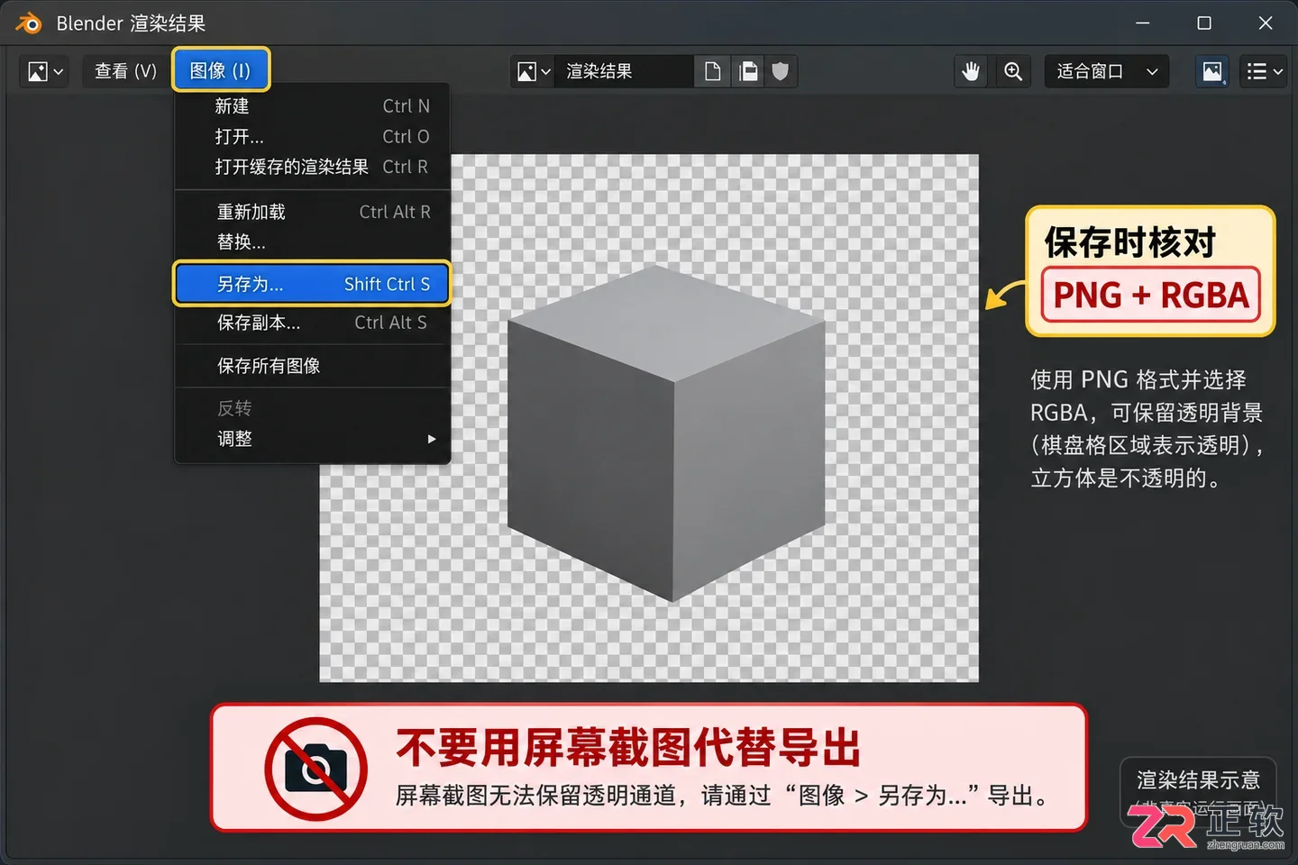Viewport: 1298px width, 865px height.
Task: Close the 图像 (I) menu header
Action: [221, 70]
